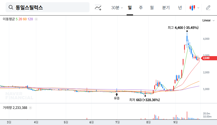Click the 8월 date axis label
Image resolution: width=217 pixels, height=125 pixels.
tap(148, 122)
